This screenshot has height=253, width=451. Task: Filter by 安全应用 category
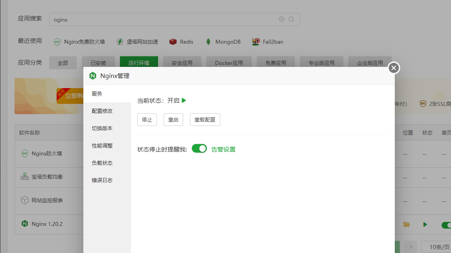(182, 62)
